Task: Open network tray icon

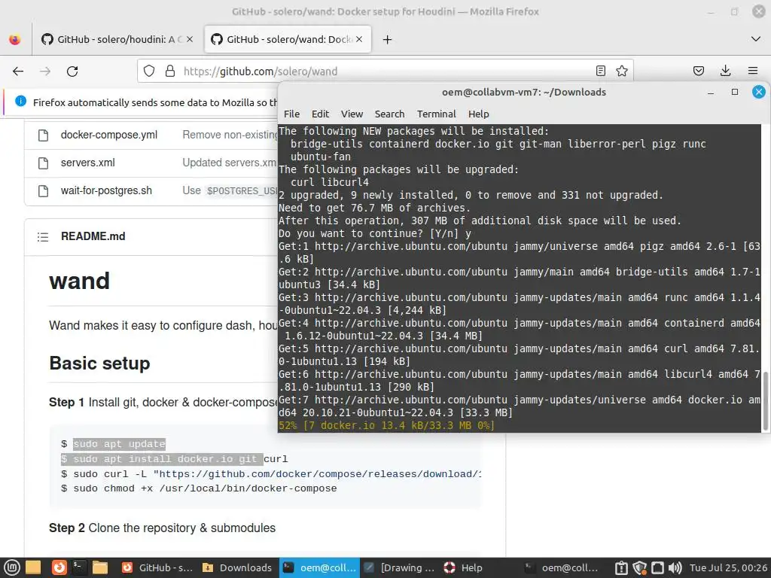Action: click(x=657, y=567)
